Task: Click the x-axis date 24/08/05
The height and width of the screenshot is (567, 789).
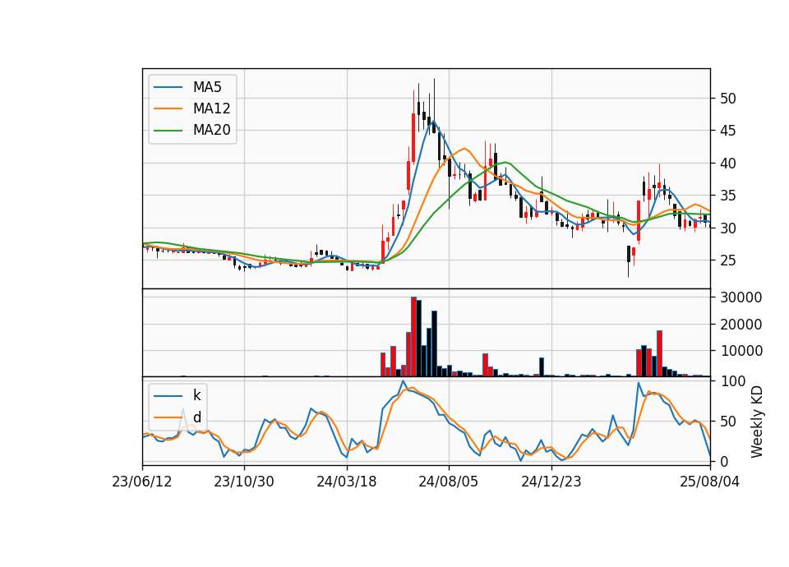Action: click(449, 482)
